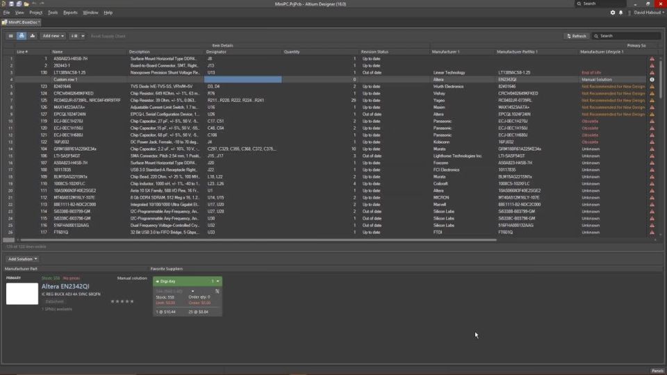
Task: Click info icon on Custom row 1
Action: [652, 79]
